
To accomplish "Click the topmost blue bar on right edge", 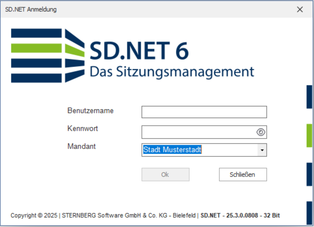I will click(309, 97).
